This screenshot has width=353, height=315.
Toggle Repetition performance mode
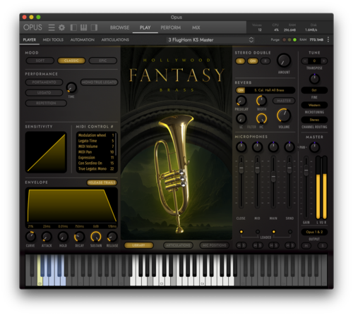click(x=46, y=103)
